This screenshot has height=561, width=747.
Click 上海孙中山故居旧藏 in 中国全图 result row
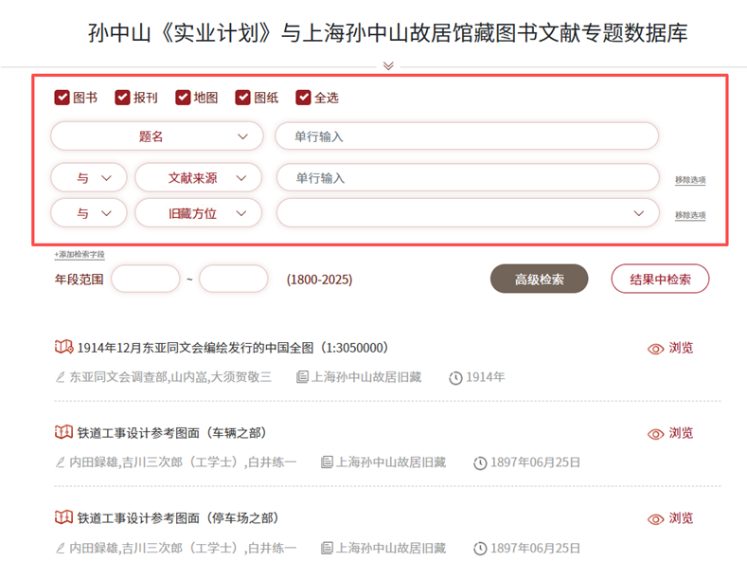click(366, 377)
